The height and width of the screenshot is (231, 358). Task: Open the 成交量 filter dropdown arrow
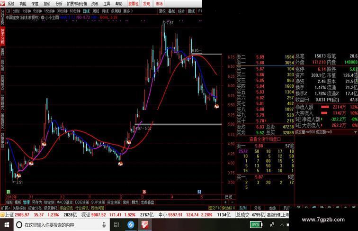pos(355,132)
